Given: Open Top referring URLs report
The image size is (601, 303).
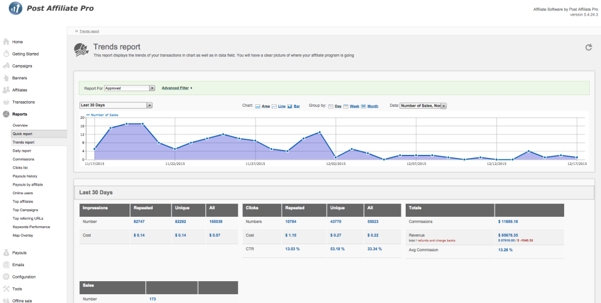Looking at the screenshot, I should (x=28, y=219).
